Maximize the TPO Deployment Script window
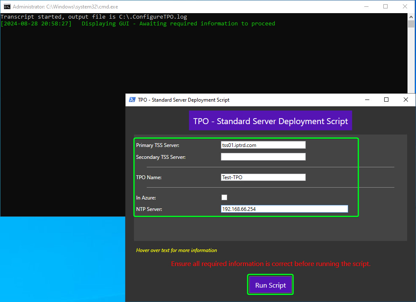The image size is (416, 302). click(x=386, y=100)
